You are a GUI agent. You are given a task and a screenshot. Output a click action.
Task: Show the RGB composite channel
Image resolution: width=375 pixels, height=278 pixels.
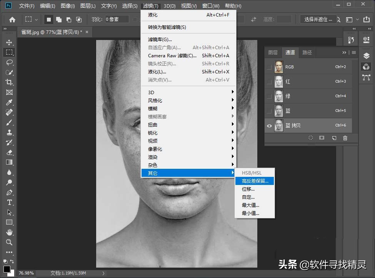pos(268,67)
